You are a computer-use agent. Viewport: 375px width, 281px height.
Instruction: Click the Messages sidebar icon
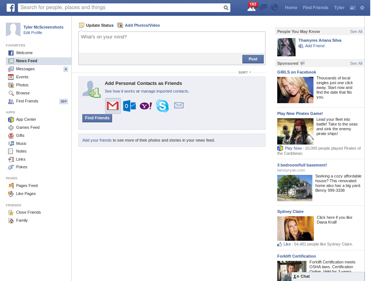coord(11,69)
